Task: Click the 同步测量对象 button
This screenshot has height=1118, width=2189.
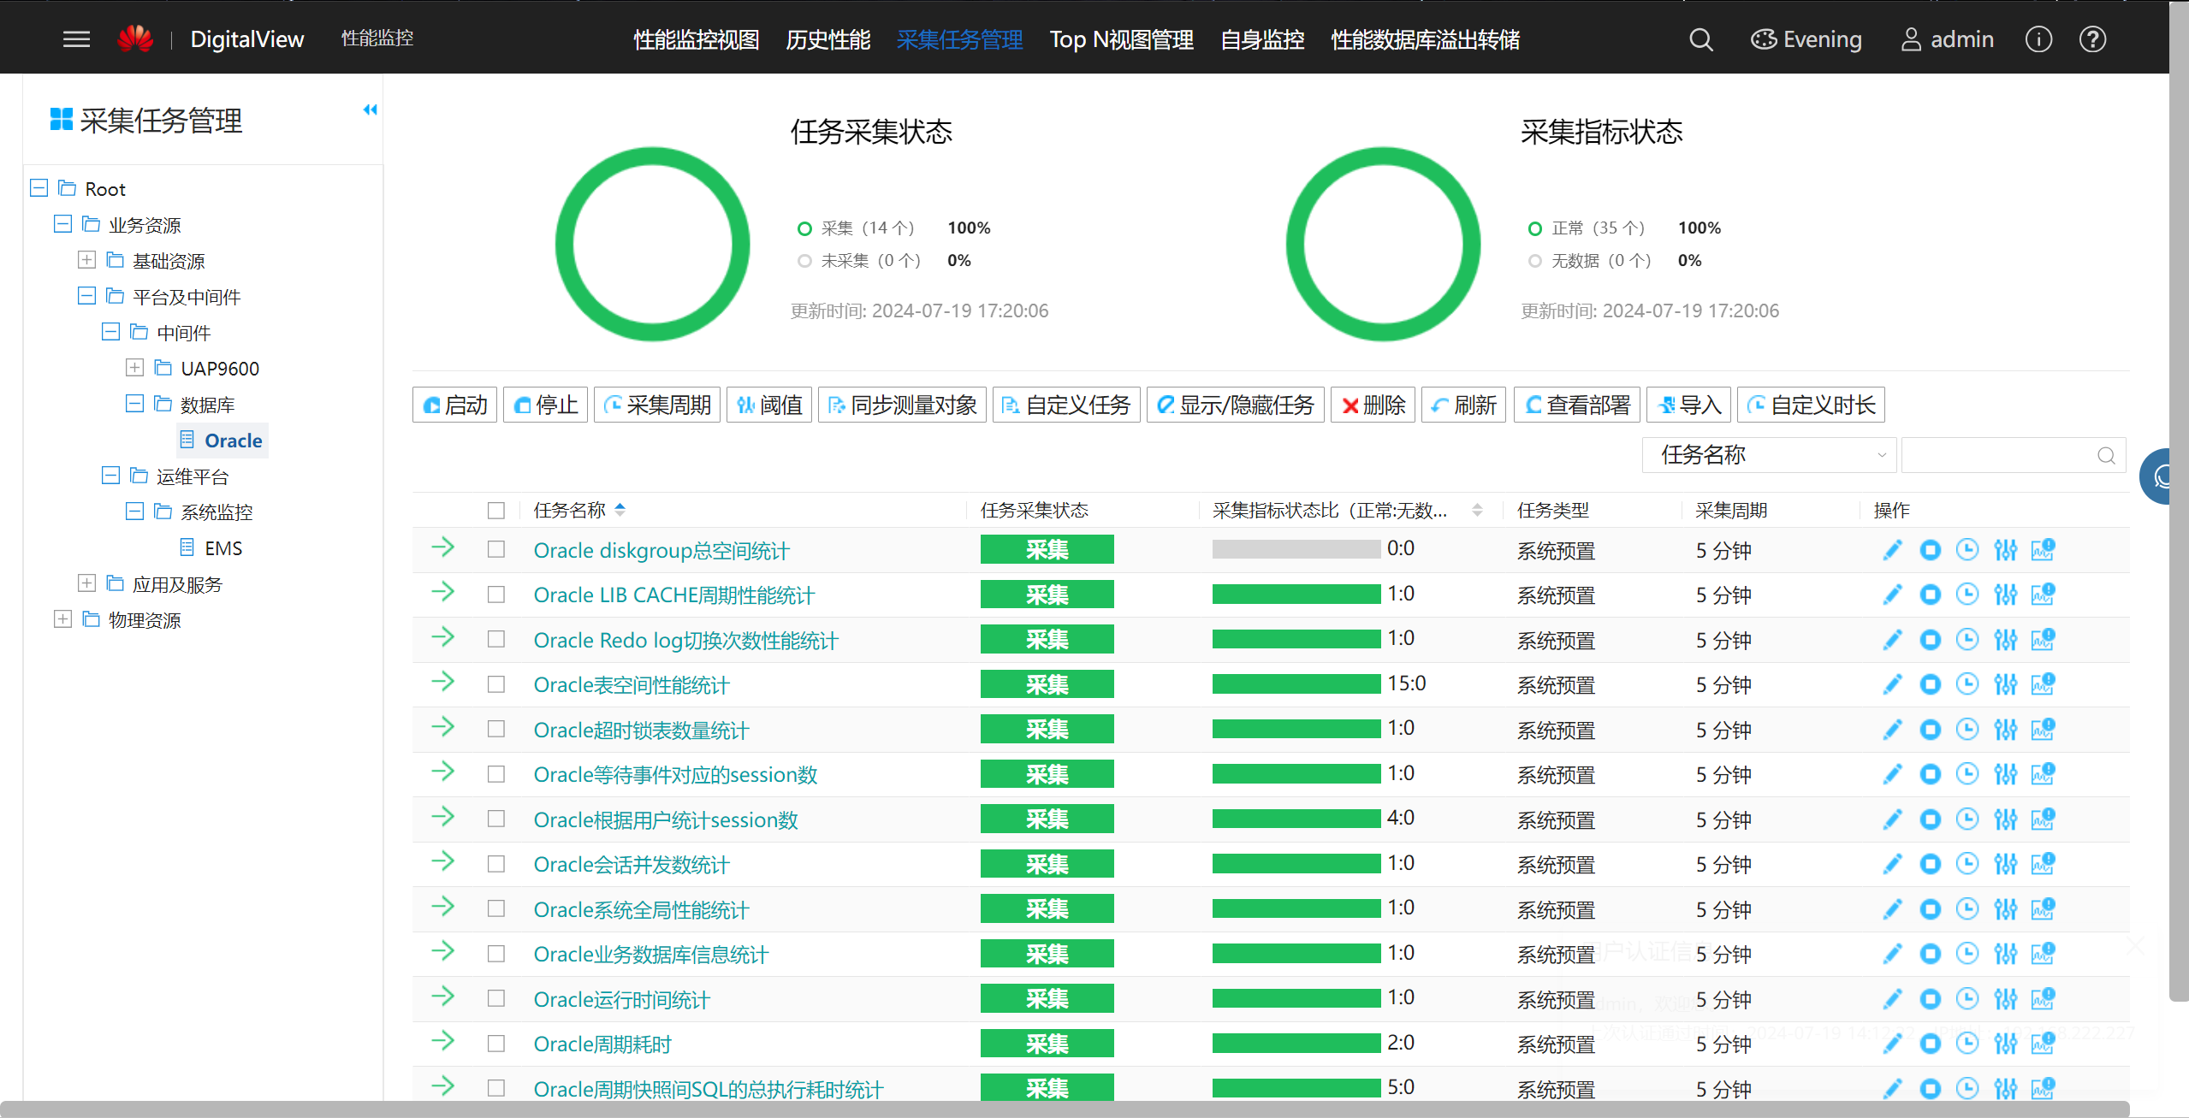Action: pos(902,405)
